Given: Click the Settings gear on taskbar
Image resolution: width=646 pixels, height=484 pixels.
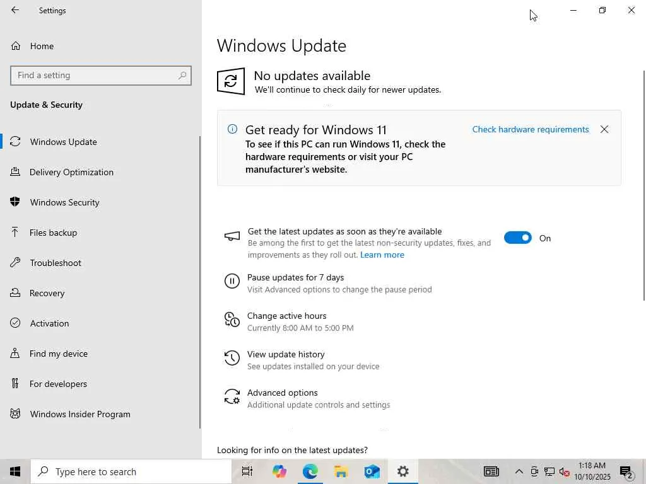Looking at the screenshot, I should tap(403, 471).
